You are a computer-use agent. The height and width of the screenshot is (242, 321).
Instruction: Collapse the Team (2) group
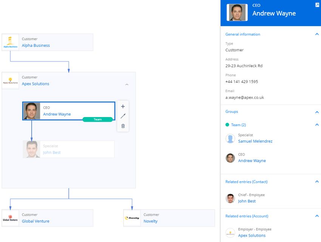317,125
